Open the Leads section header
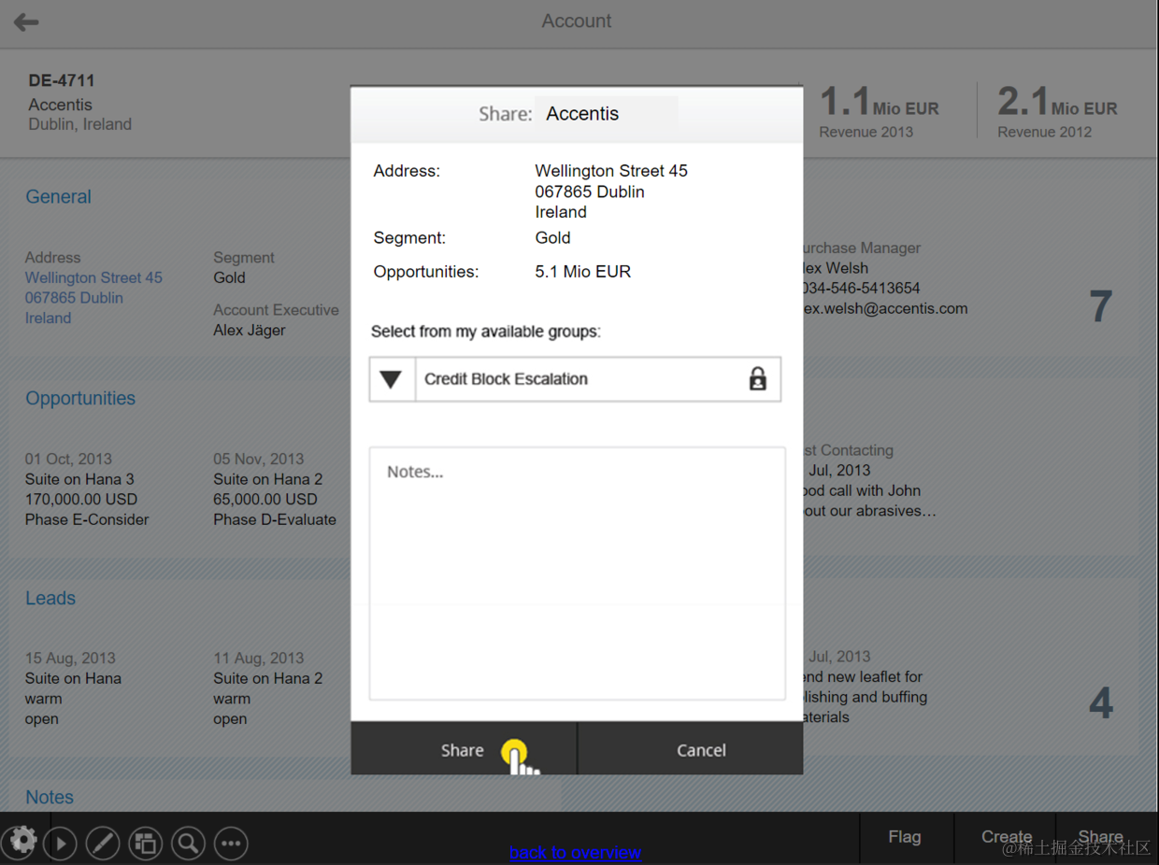 tap(50, 598)
